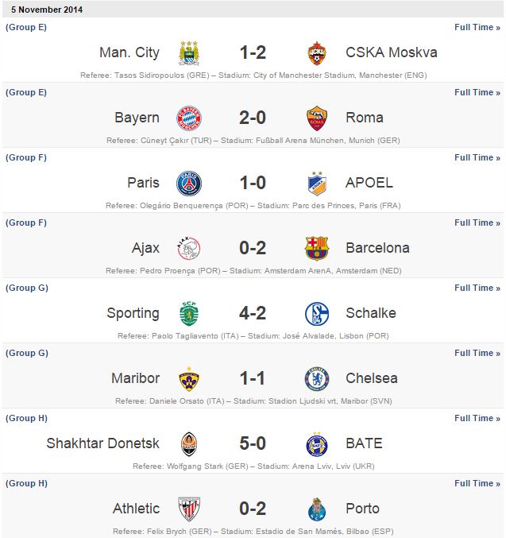Screen dimensions: 506x538
Task: Click the Roma club crest
Action: 317,118
